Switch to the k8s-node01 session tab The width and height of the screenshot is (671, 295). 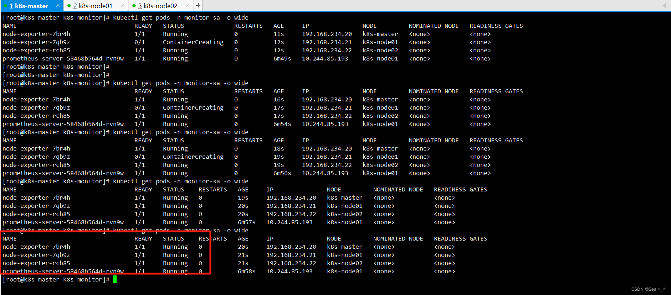coord(96,6)
